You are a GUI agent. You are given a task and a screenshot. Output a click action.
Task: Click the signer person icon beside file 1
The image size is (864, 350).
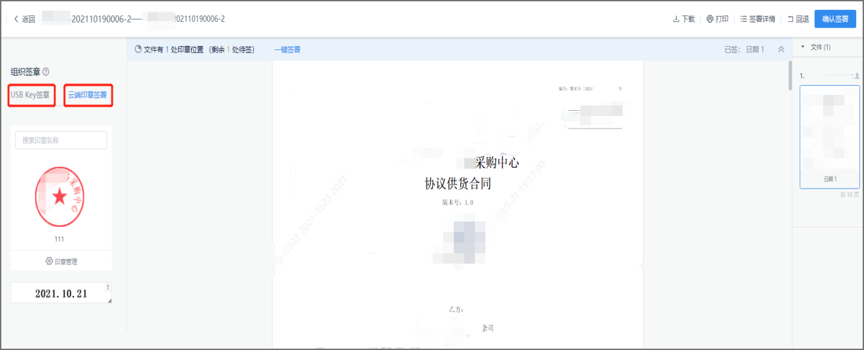[857, 76]
